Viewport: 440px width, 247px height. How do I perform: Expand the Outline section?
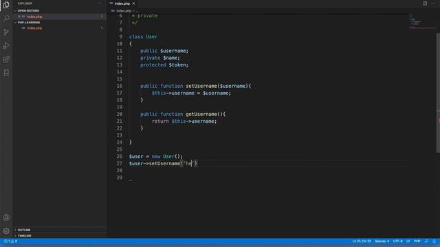pos(23,230)
